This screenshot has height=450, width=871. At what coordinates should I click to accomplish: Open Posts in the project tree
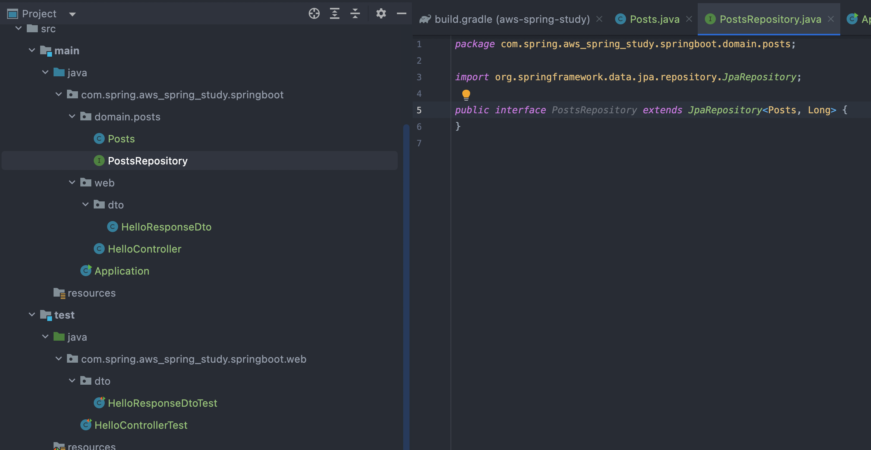click(121, 139)
